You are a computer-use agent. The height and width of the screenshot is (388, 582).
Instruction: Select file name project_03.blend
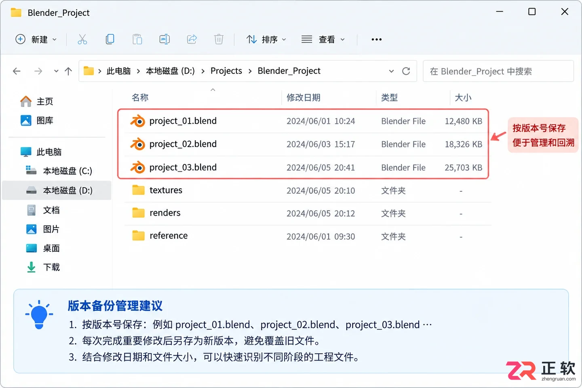point(183,167)
